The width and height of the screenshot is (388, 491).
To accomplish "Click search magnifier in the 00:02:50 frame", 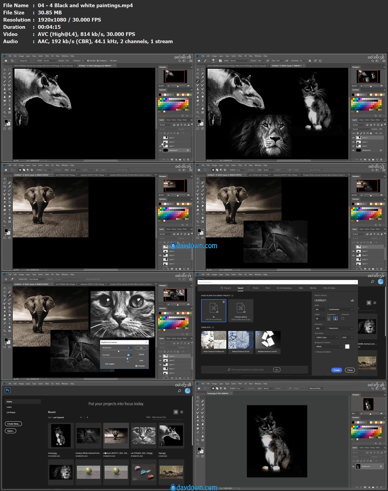I will pos(372,281).
